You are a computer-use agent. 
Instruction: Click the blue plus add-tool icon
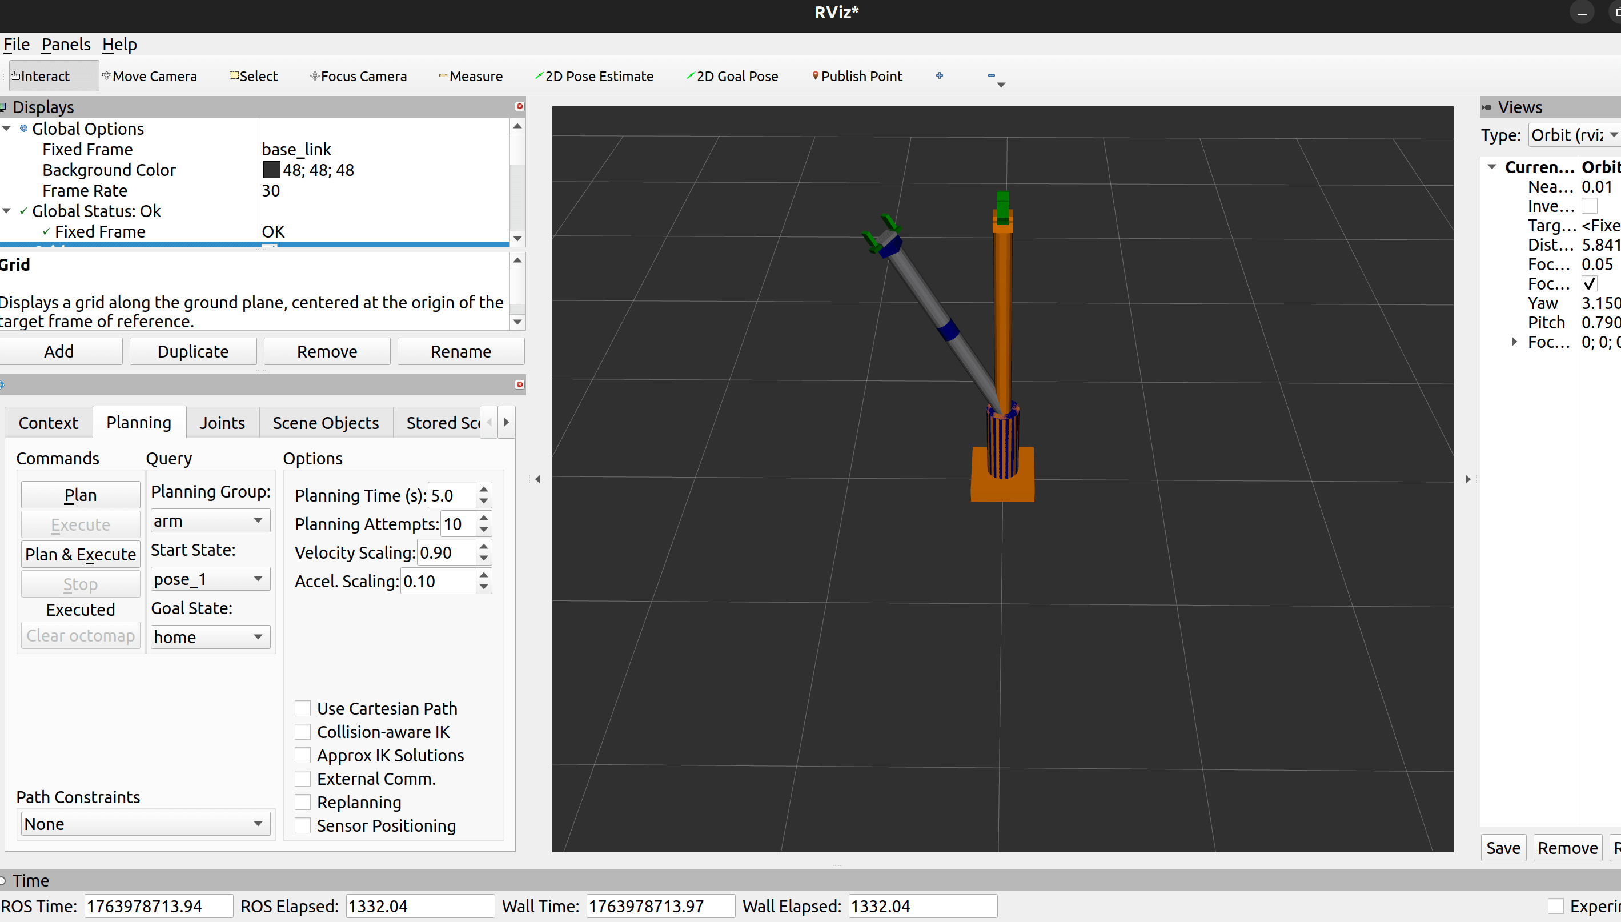click(940, 75)
